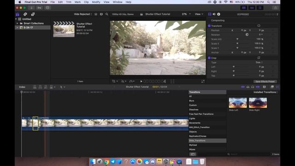Open the Hide Rejected filter dropdown
The width and height of the screenshot is (295, 166).
(83, 14)
